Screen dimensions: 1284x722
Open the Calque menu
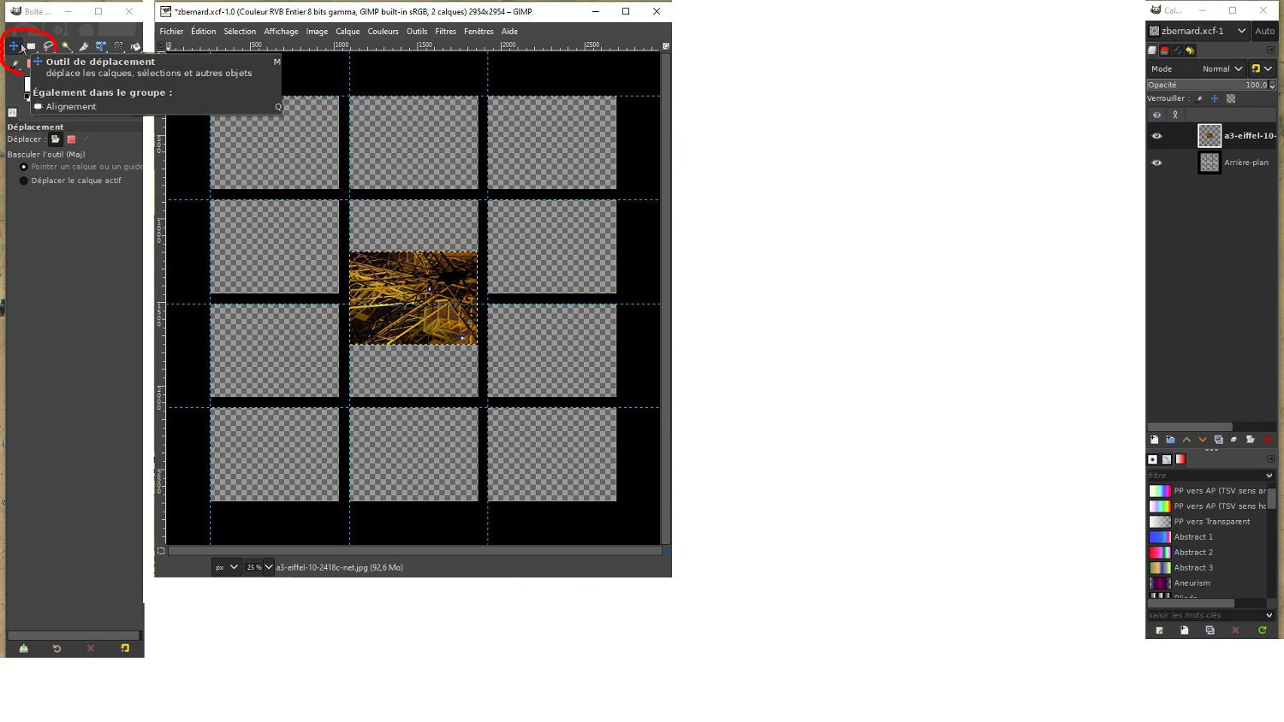[348, 32]
